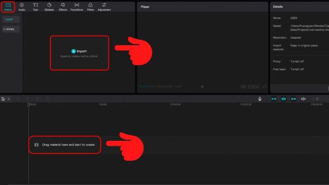Click the project name '0829'
The width and height of the screenshot is (329, 185).
[x=294, y=18]
